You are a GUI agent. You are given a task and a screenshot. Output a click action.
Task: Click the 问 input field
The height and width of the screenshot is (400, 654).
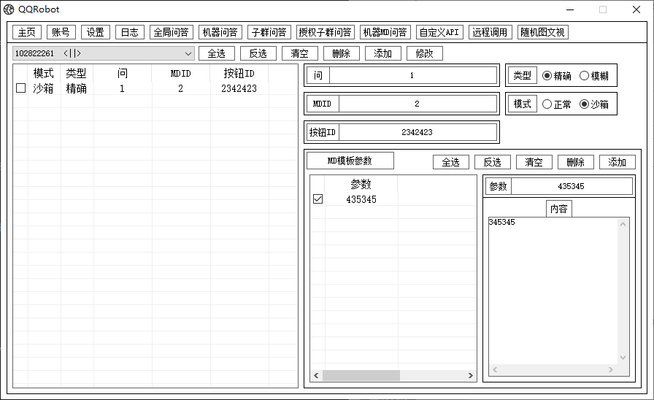pyautogui.click(x=412, y=76)
